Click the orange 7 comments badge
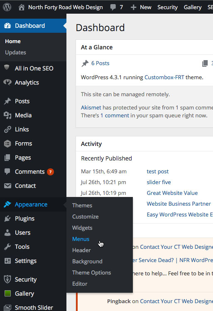Screen dimensions: 213x311 (x=50, y=172)
